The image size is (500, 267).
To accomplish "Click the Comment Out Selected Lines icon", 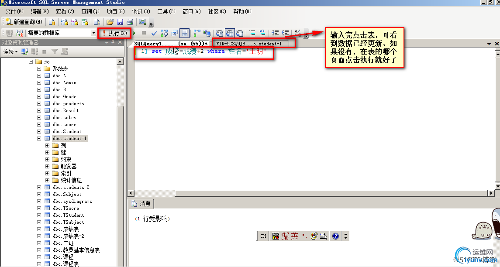I will (x=252, y=33).
